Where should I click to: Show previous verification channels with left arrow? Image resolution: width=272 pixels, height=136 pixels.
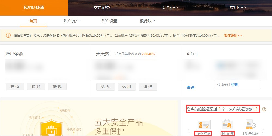pos(189,131)
